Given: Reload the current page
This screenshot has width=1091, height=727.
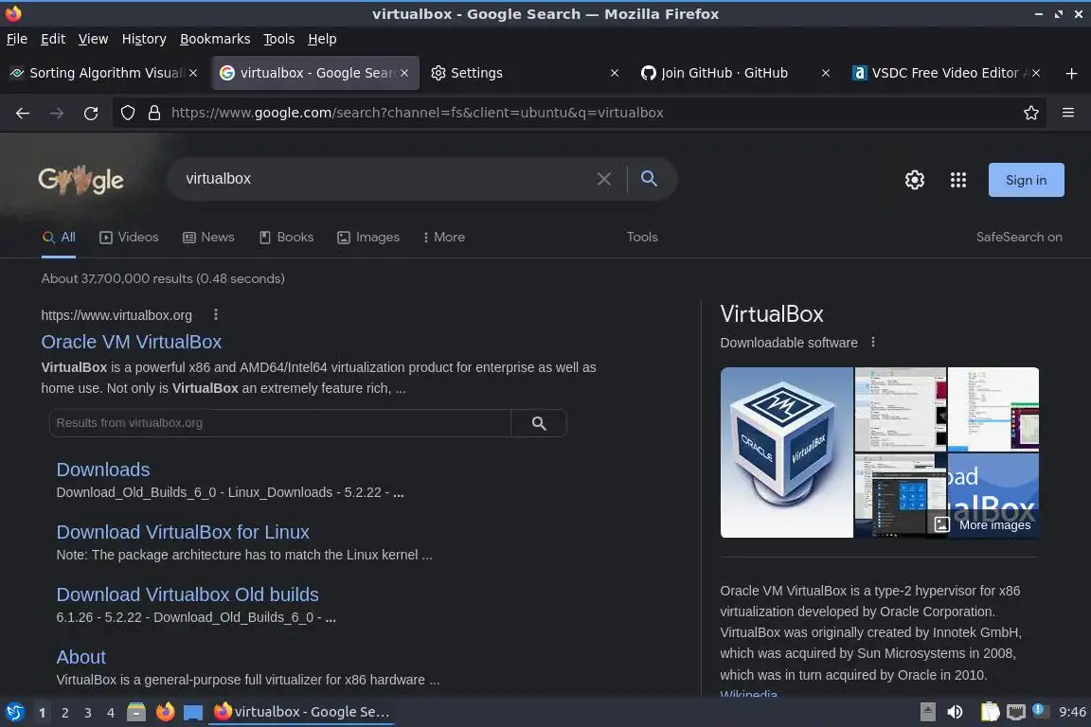Looking at the screenshot, I should [91, 113].
